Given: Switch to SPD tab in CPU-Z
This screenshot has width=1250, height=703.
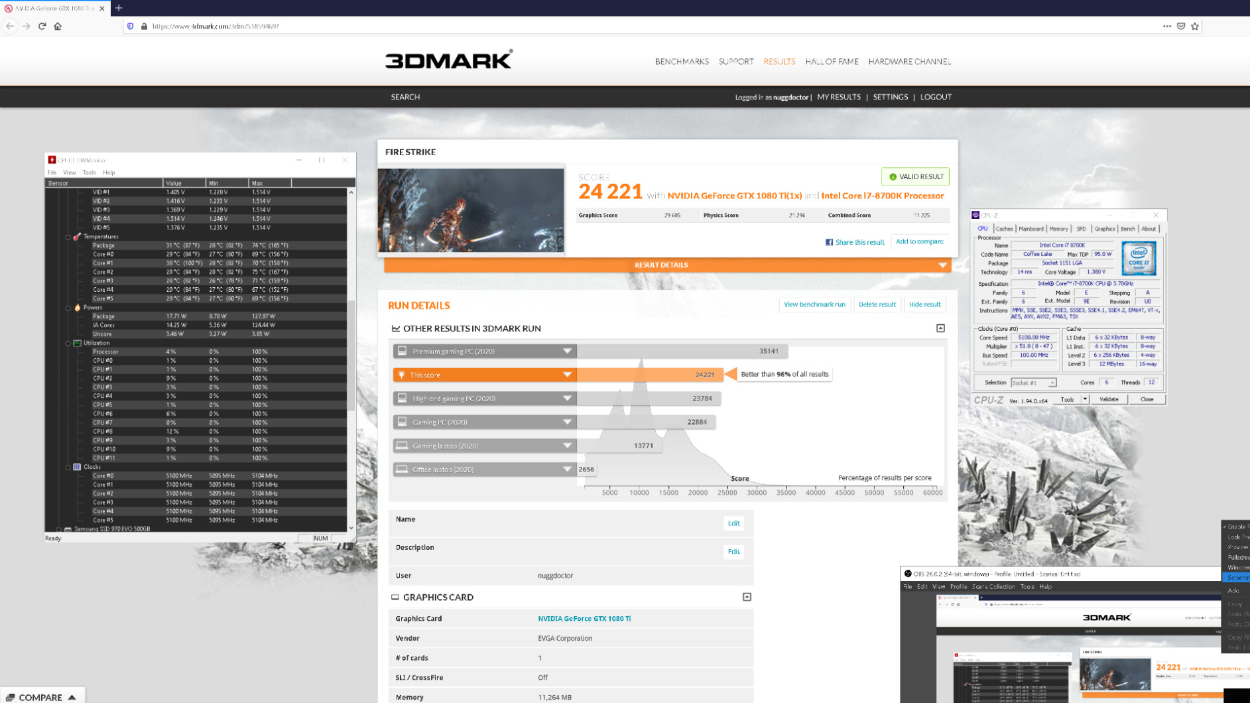Looking at the screenshot, I should coord(1081,229).
